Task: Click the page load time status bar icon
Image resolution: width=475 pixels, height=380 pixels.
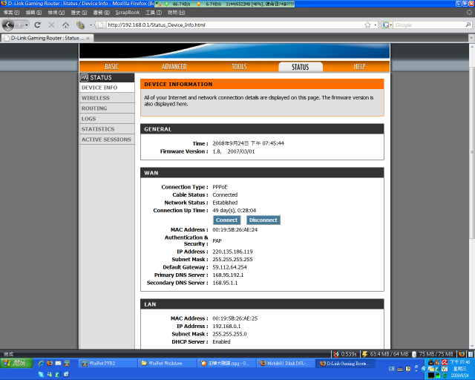Action: [x=335, y=354]
